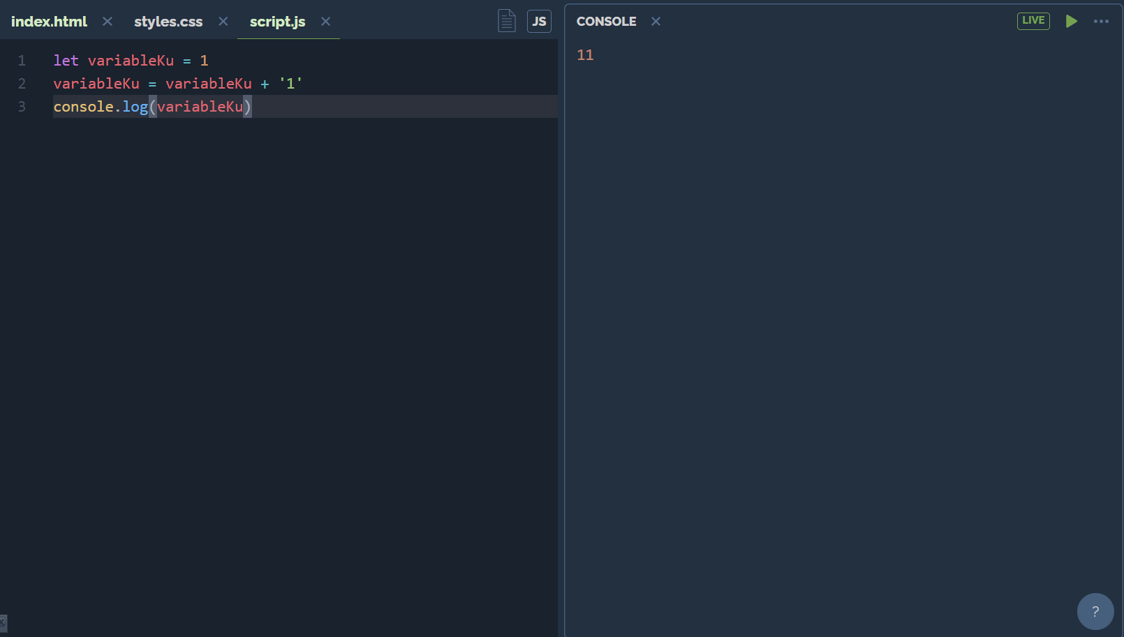Open help via the question mark bubble
Viewport: 1124px width, 637px height.
[1095, 611]
